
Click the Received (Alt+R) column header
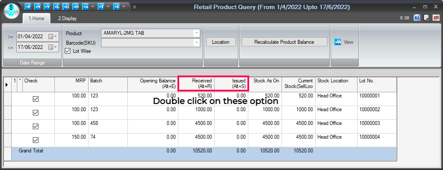(x=196, y=84)
